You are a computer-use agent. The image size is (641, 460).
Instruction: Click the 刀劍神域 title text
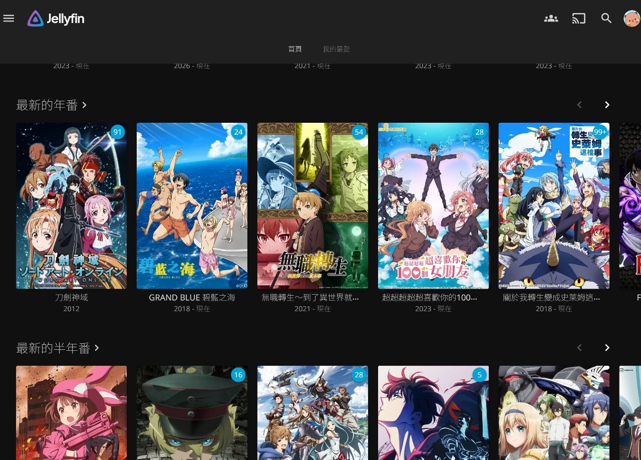click(71, 298)
